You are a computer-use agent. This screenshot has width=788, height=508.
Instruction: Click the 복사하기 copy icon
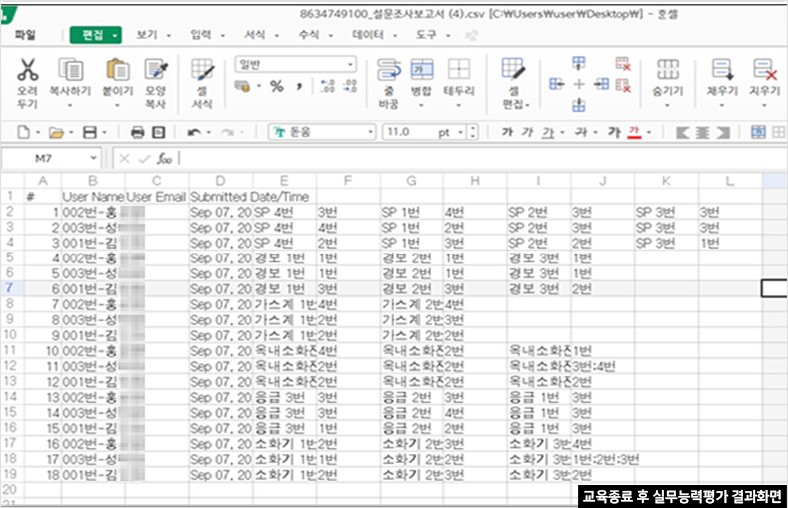[x=70, y=69]
